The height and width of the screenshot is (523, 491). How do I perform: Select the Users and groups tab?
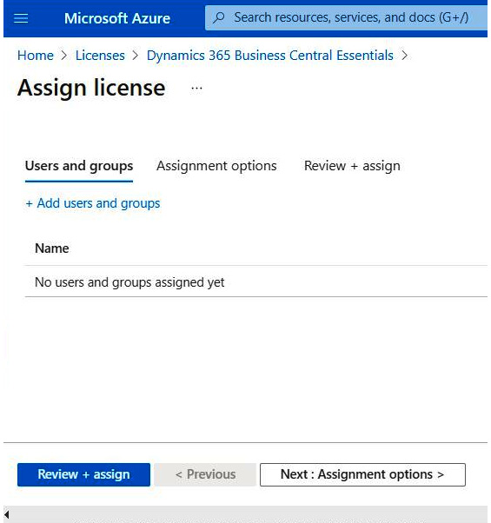pos(79,166)
